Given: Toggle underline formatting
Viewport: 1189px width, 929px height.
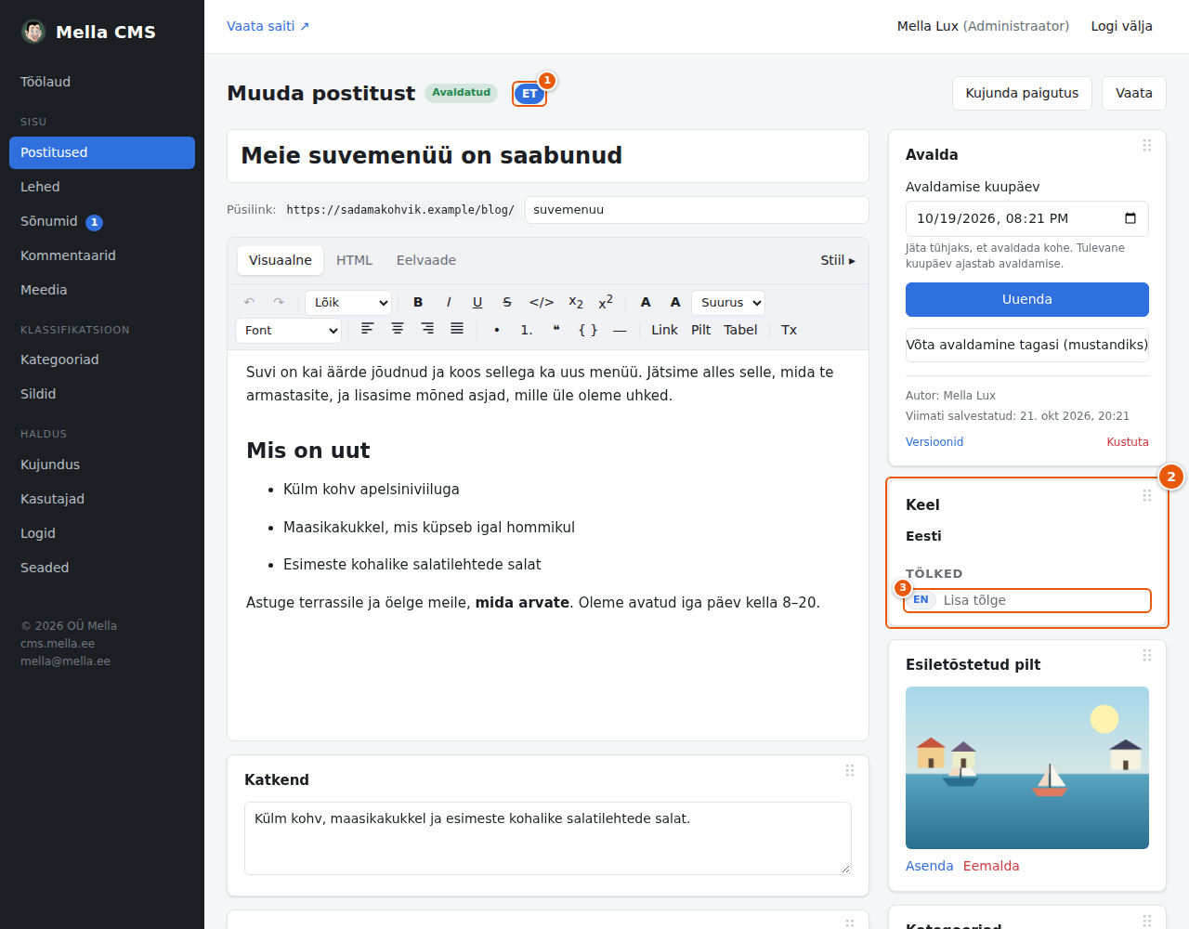Looking at the screenshot, I should [x=477, y=302].
